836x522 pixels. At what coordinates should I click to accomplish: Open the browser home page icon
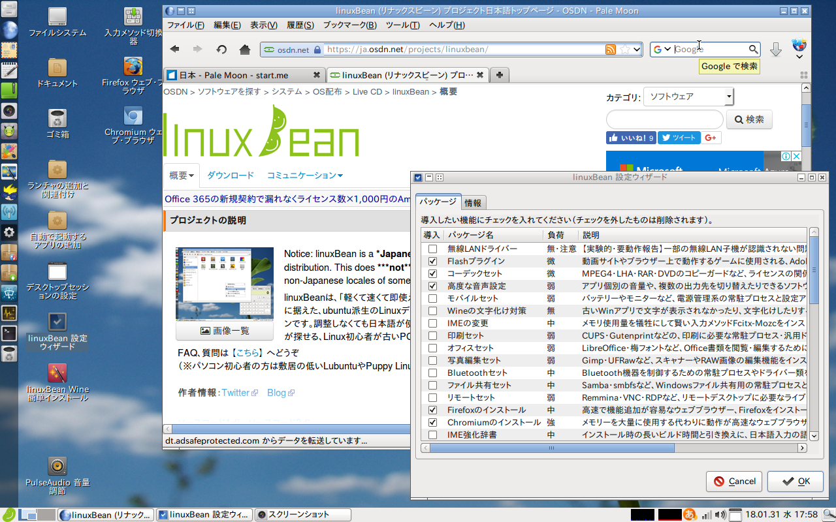click(x=244, y=48)
